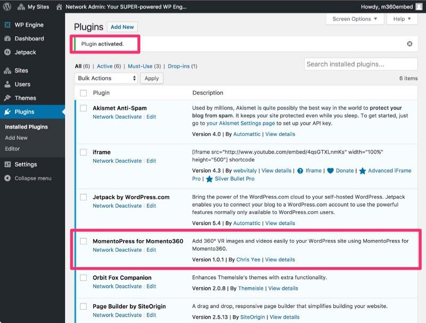The width and height of the screenshot is (426, 323).
Task: Check the iframe plugin checkbox
Action: (84, 152)
